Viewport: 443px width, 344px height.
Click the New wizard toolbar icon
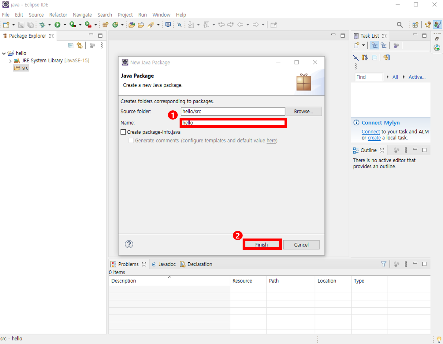pos(6,25)
